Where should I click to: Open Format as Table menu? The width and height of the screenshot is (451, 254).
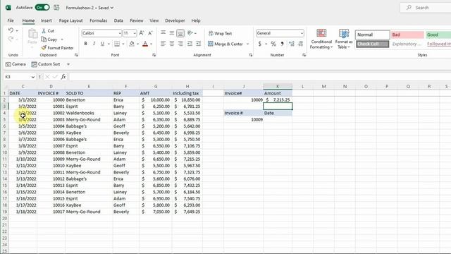pyautogui.click(x=344, y=39)
